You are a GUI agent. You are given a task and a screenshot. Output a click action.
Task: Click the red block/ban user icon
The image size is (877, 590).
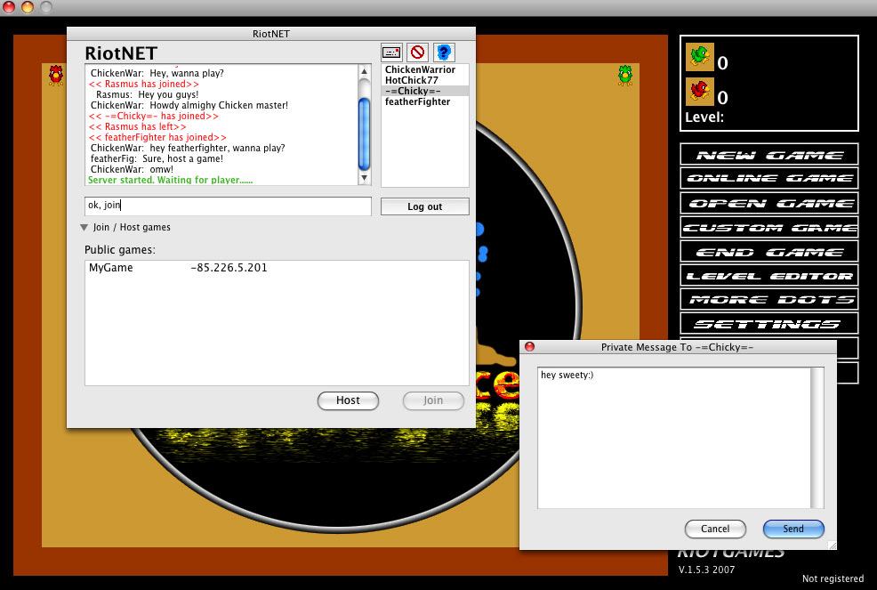[x=417, y=53]
